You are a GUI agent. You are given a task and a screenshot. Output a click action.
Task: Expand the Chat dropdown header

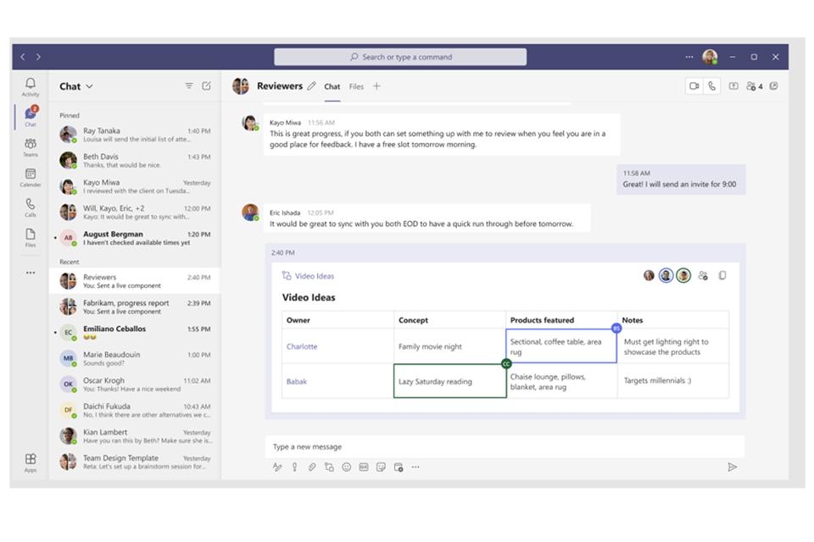pyautogui.click(x=76, y=86)
